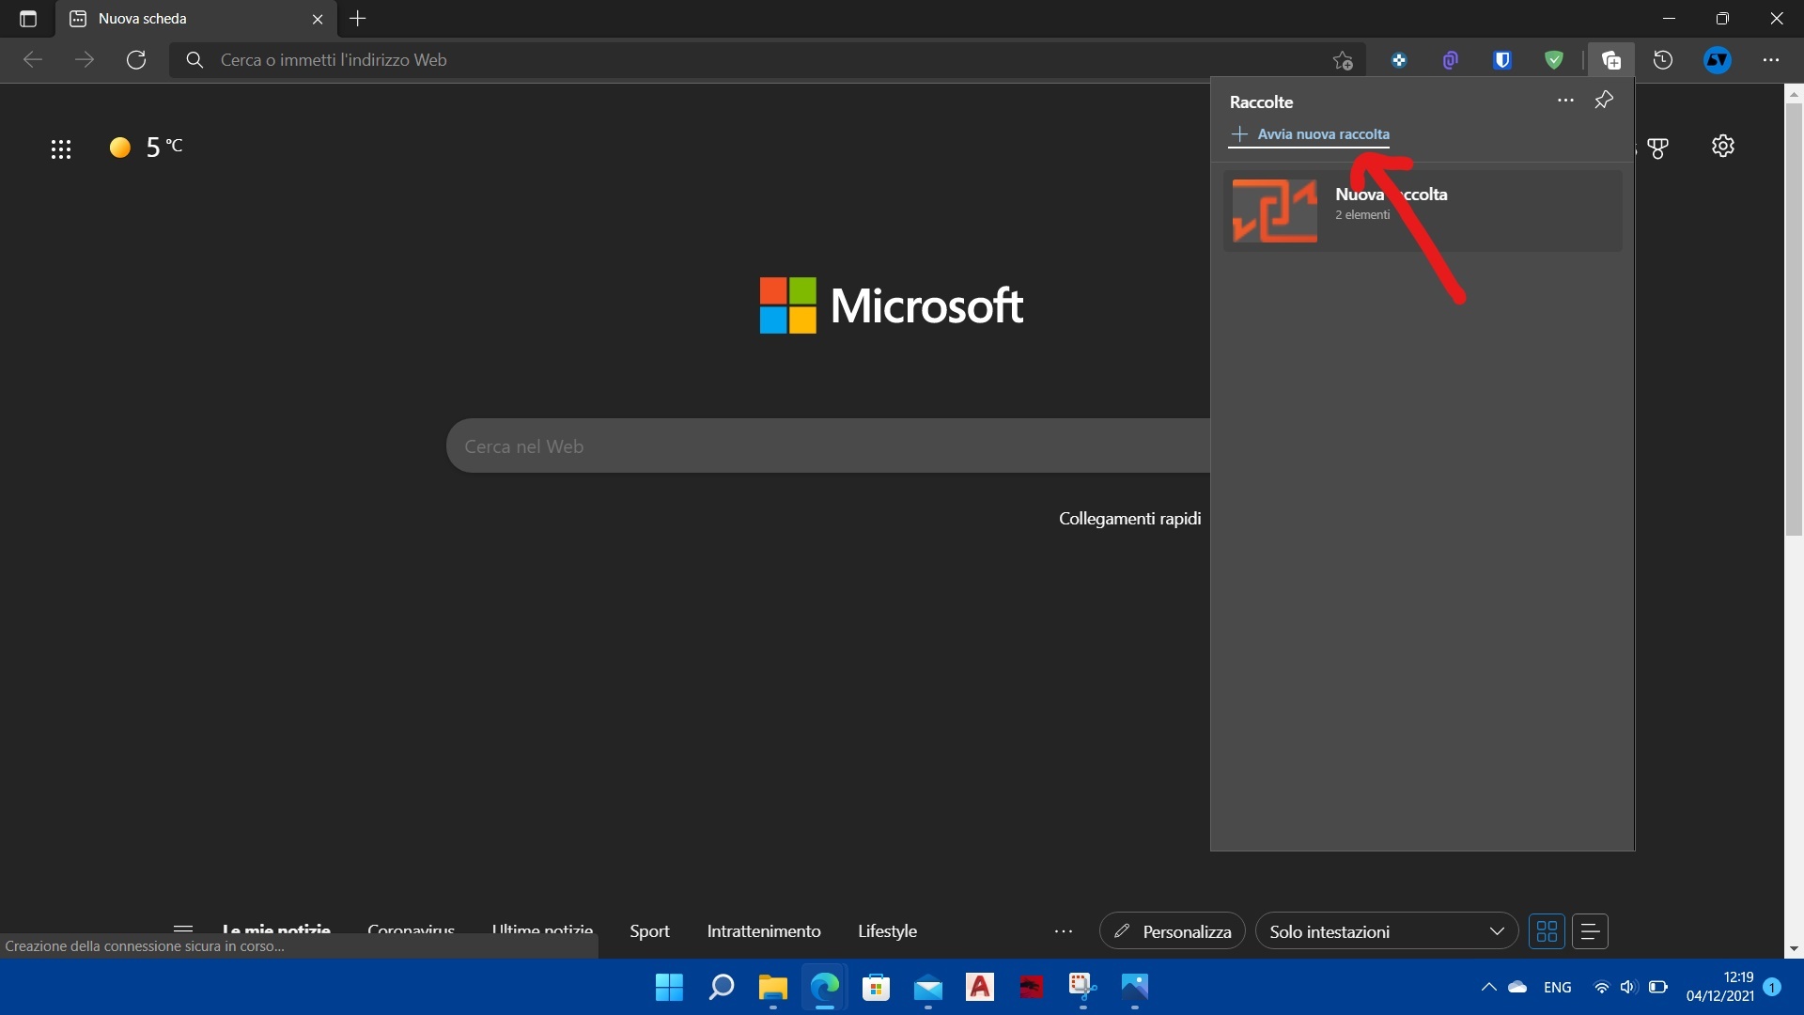Open Raccolte panel more options
Image resolution: width=1804 pixels, height=1015 pixels.
pos(1565,101)
